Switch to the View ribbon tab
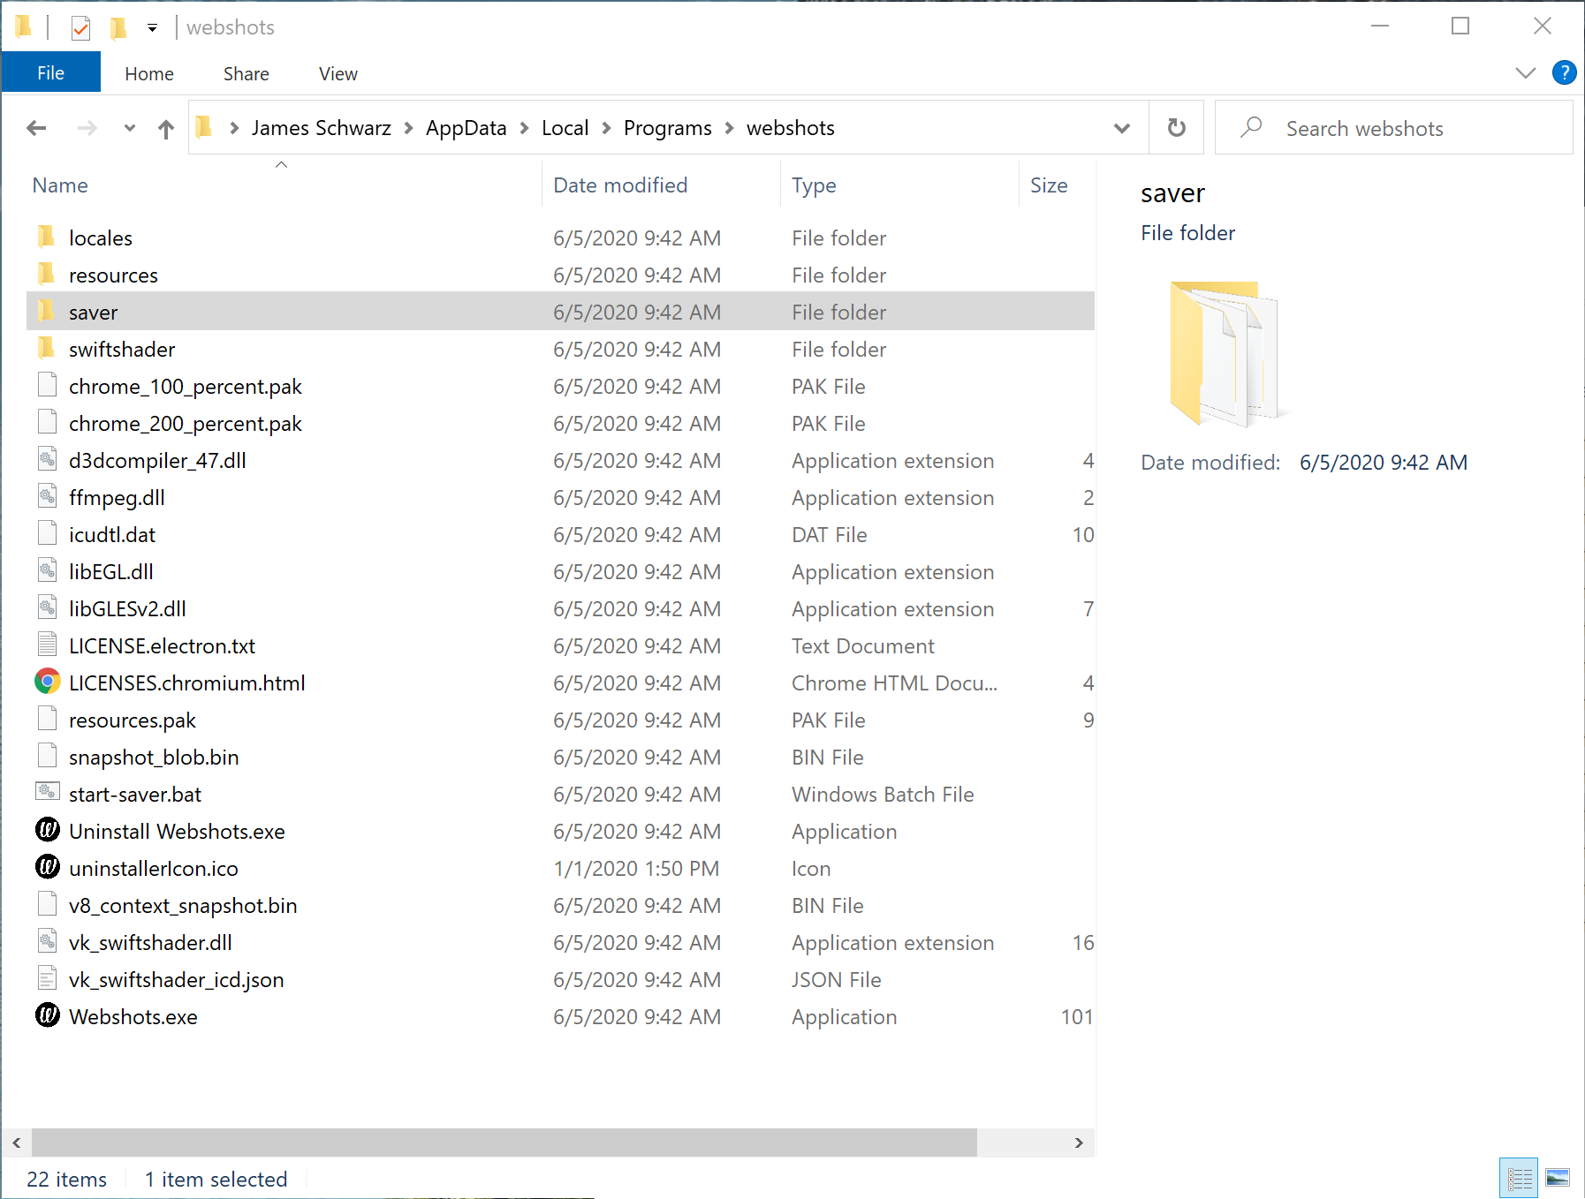This screenshot has width=1585, height=1199. pyautogui.click(x=337, y=74)
